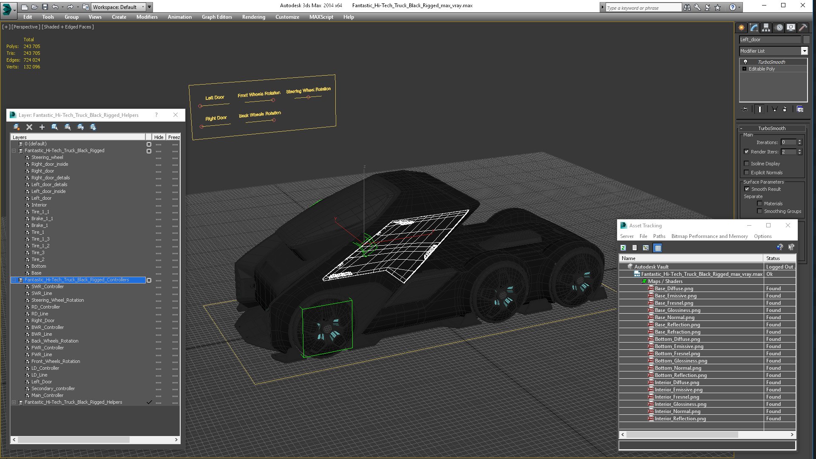Open the Modifiers menu
Image resolution: width=816 pixels, height=459 pixels.
(147, 17)
